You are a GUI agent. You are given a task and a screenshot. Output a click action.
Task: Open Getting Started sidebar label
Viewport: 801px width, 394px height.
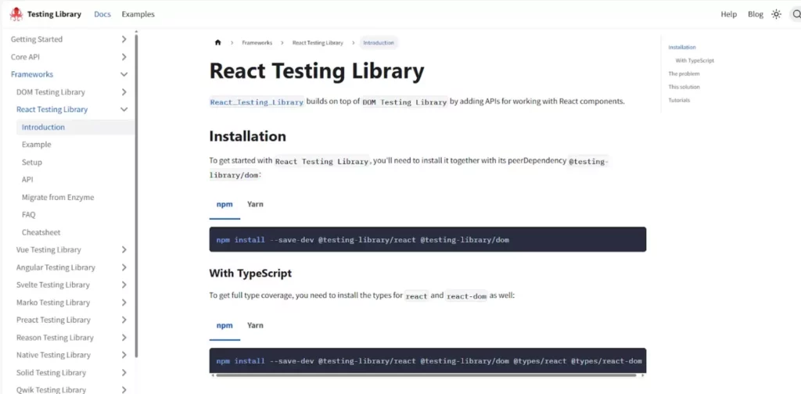click(36, 39)
